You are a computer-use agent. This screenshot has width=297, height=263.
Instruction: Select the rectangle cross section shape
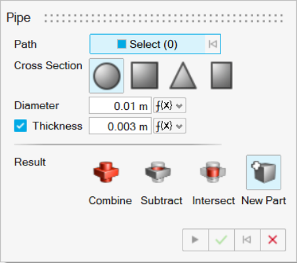(x=221, y=75)
